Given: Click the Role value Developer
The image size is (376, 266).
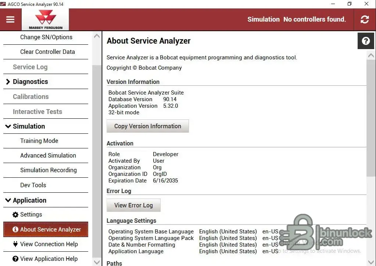Looking at the screenshot, I should (x=165, y=154).
